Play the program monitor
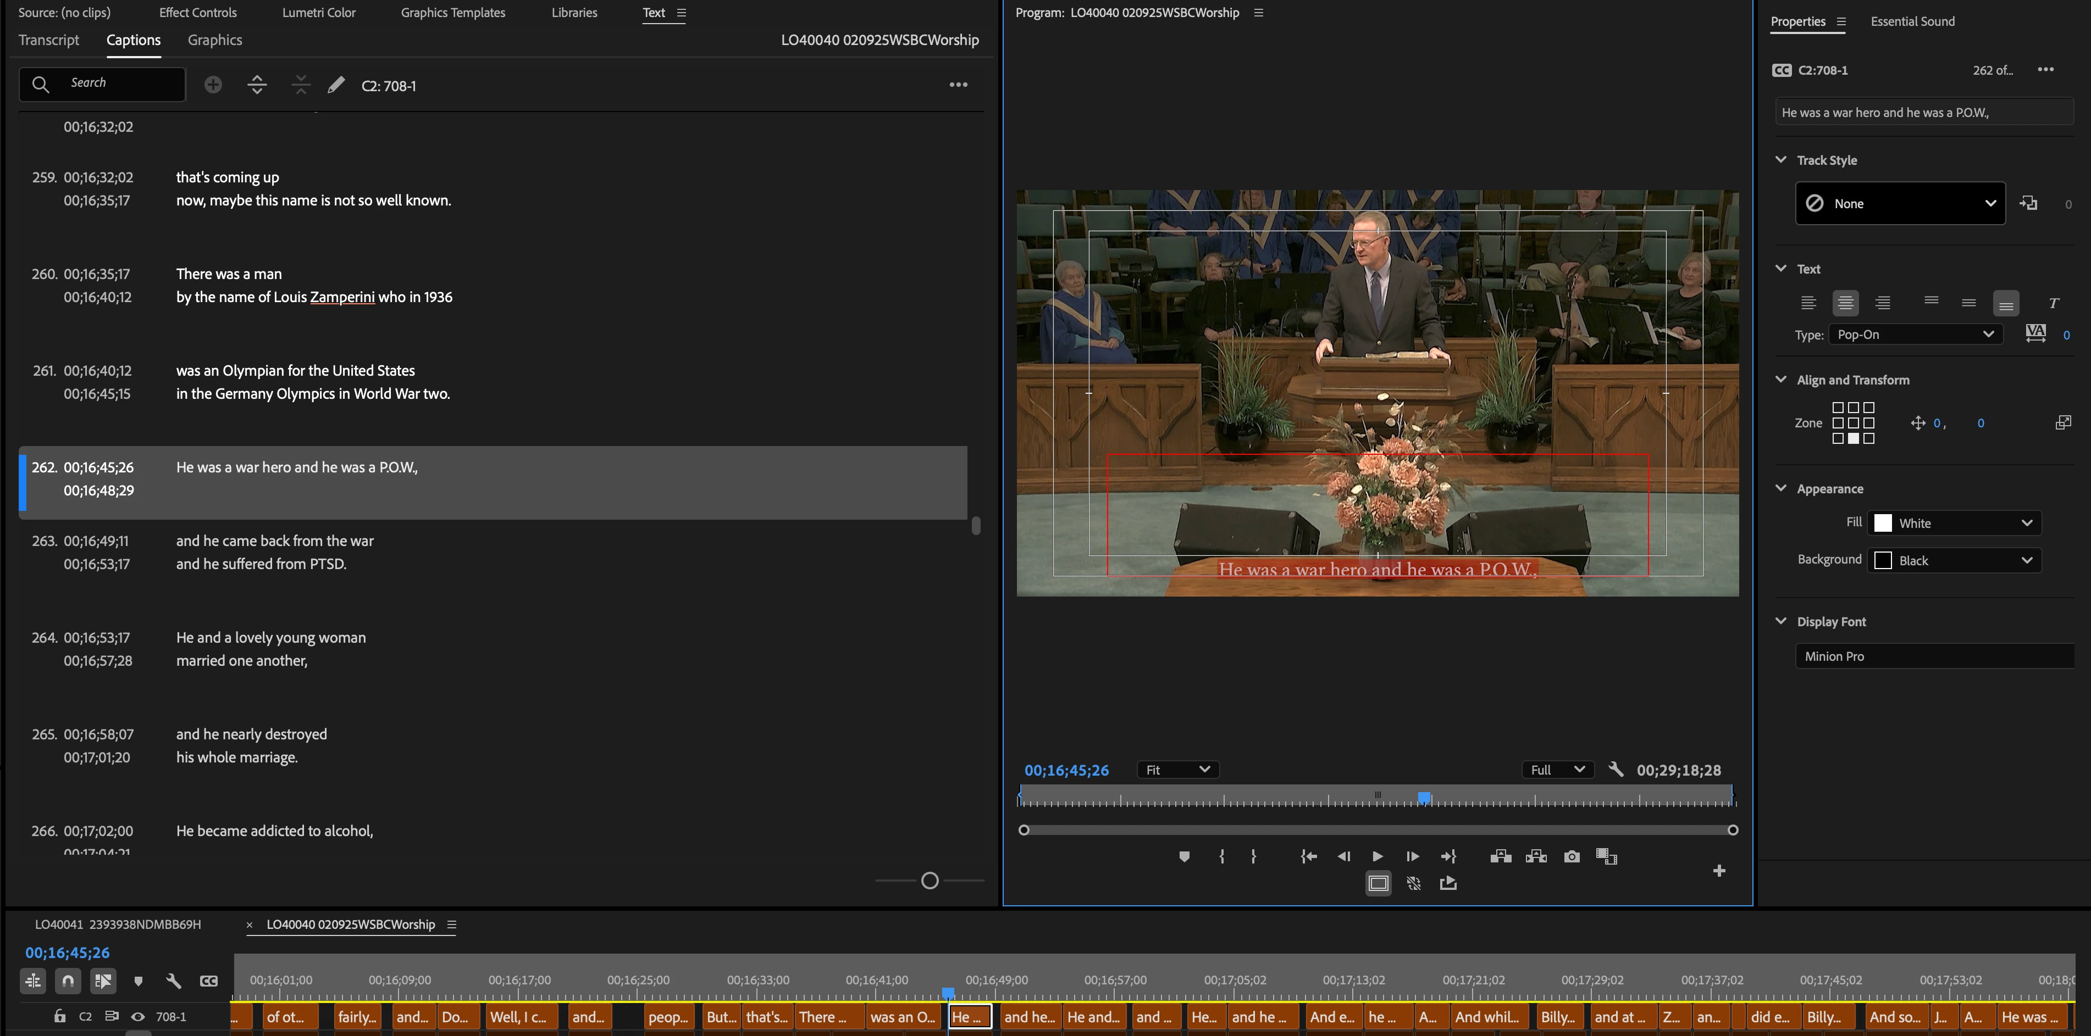The height and width of the screenshot is (1036, 2091). click(x=1378, y=857)
